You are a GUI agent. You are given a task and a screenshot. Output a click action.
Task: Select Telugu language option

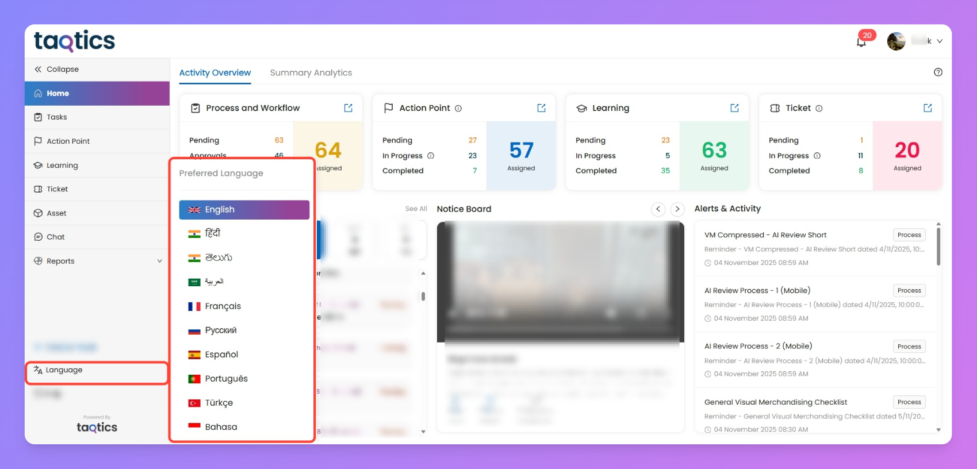(x=244, y=257)
